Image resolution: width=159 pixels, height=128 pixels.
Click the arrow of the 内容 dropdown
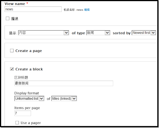click(66, 33)
